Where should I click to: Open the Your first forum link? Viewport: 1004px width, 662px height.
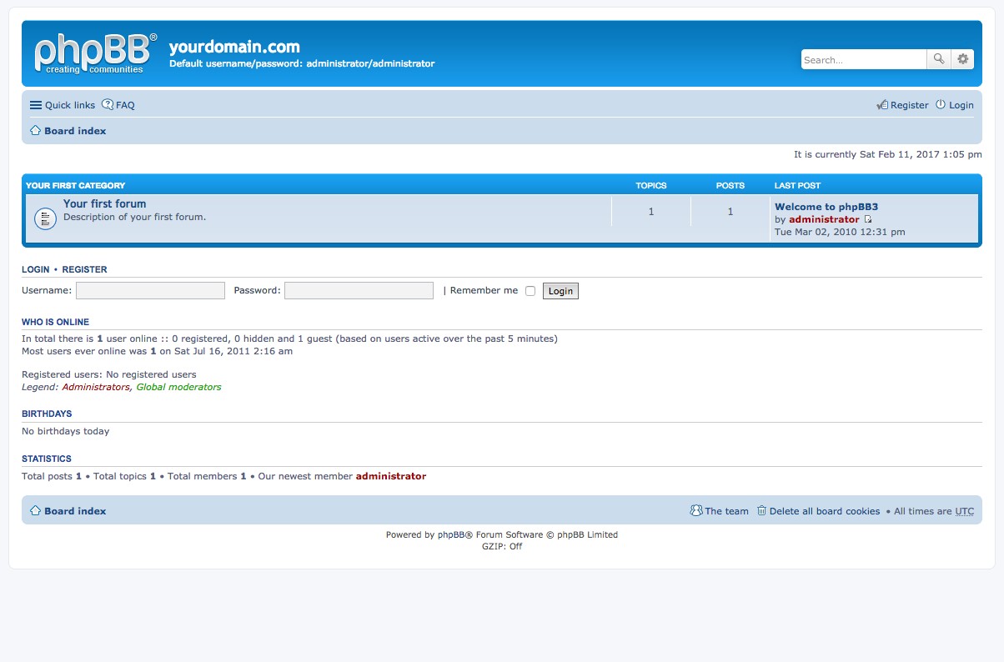pyautogui.click(x=104, y=203)
